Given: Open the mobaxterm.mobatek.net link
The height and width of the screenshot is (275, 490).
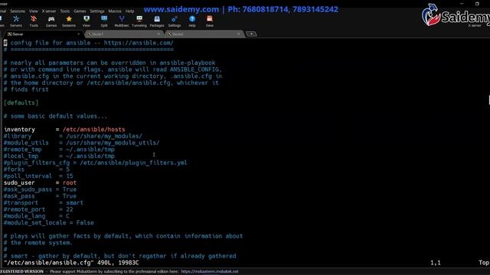Looking at the screenshot, I should click(209, 272).
